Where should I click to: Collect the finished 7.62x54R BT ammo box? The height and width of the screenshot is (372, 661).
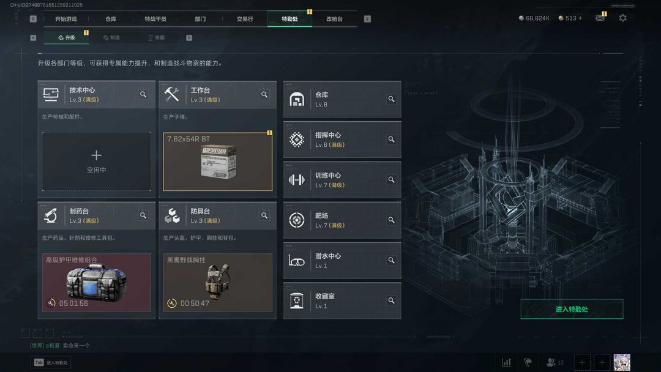217,162
